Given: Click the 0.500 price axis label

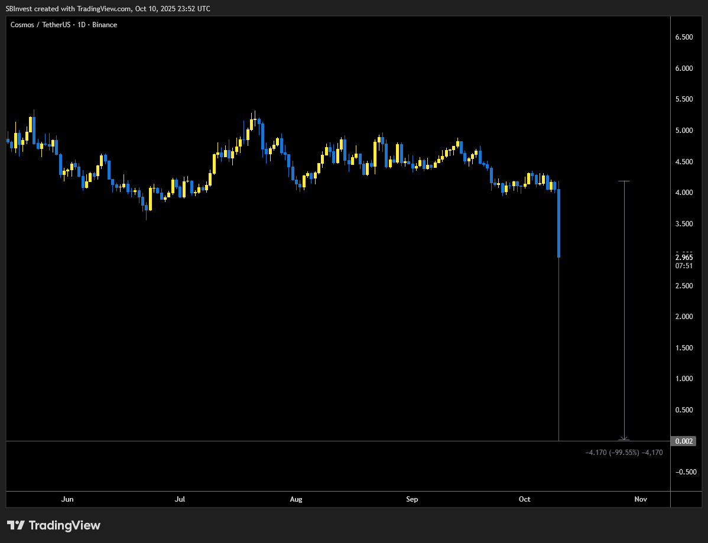Looking at the screenshot, I should (x=684, y=410).
